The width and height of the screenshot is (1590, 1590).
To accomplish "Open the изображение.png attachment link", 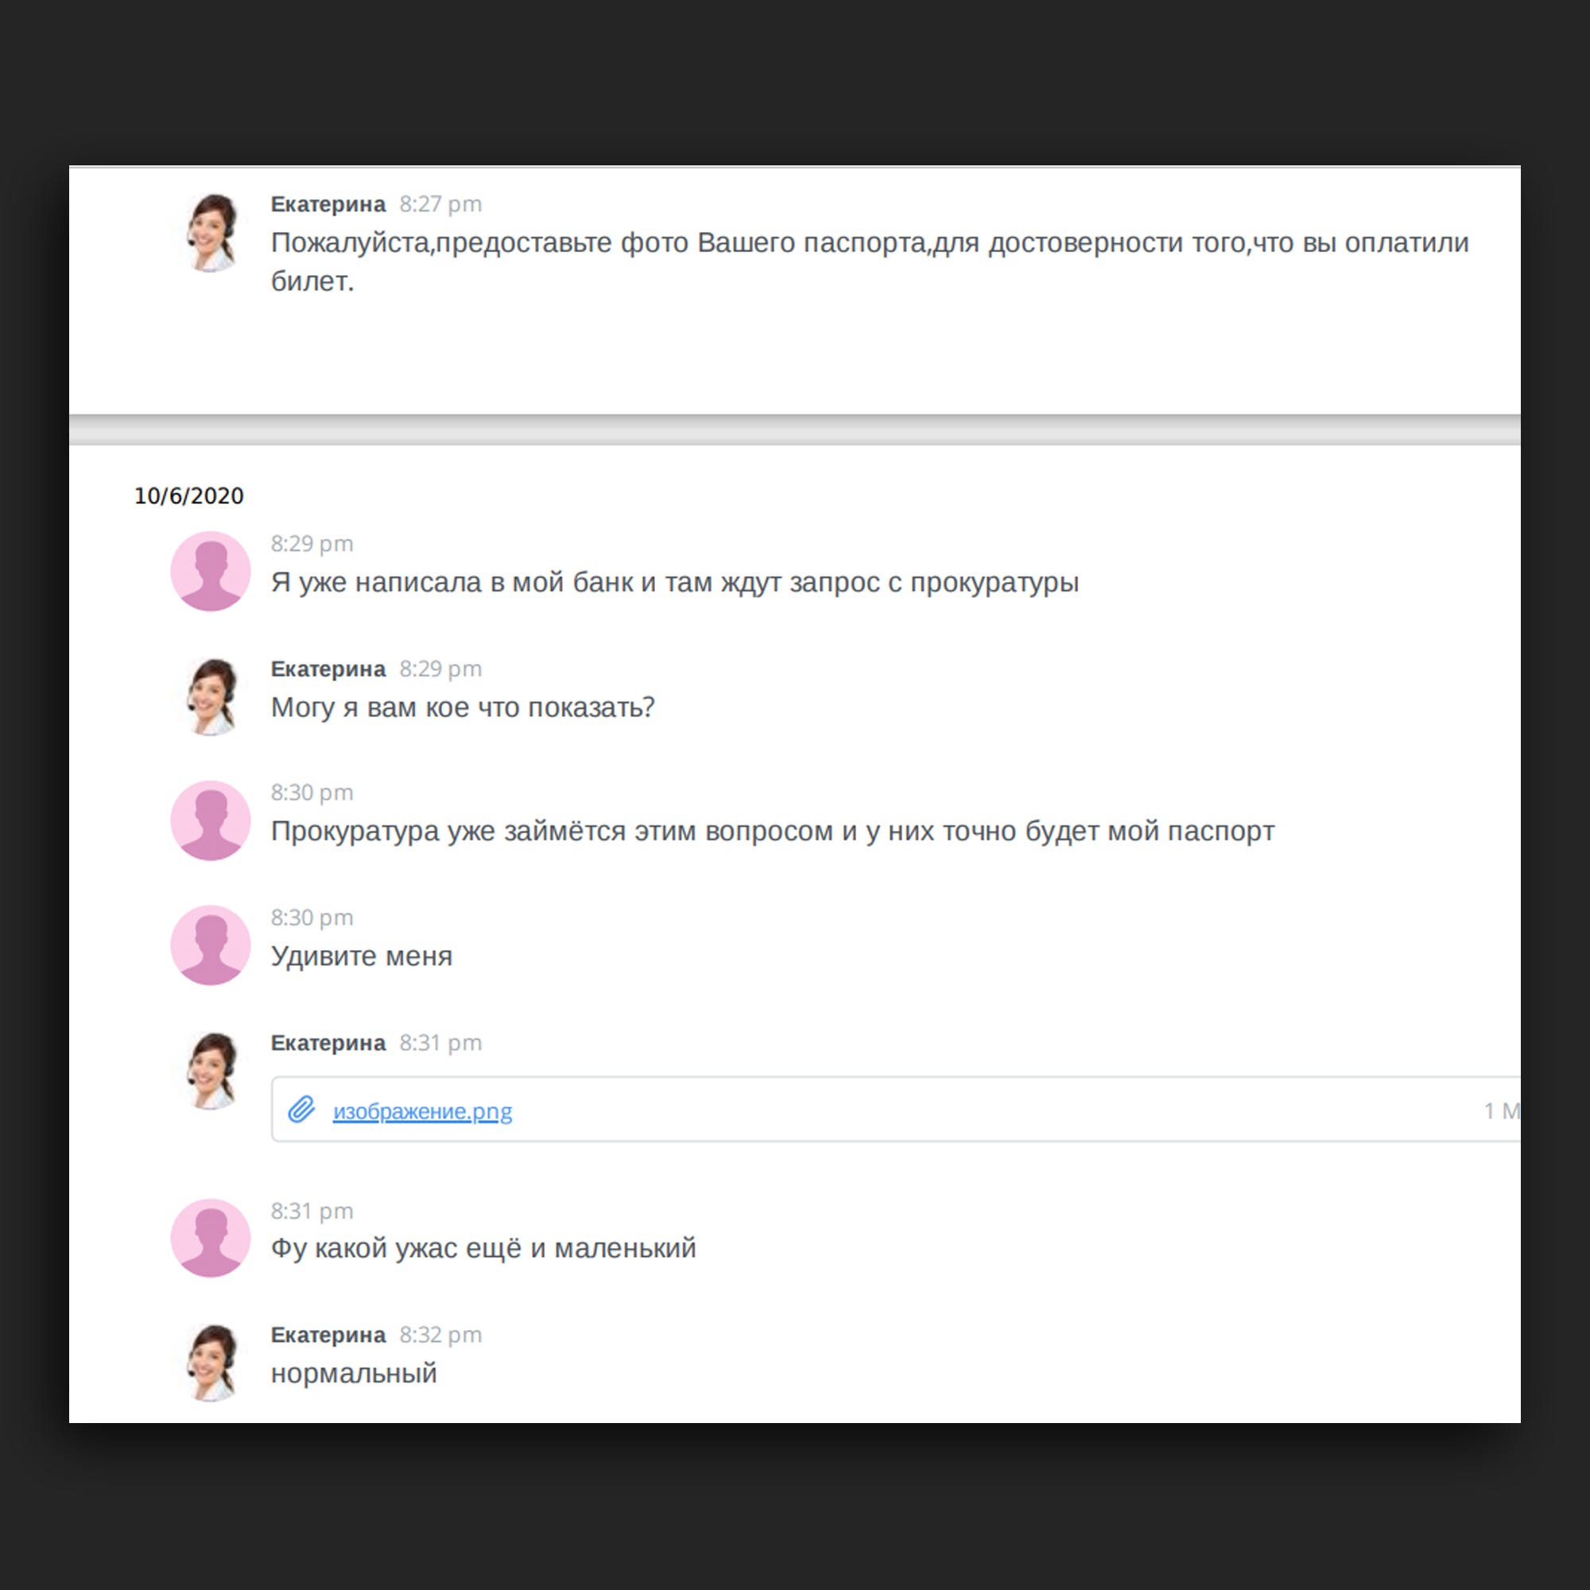I will [x=422, y=1111].
